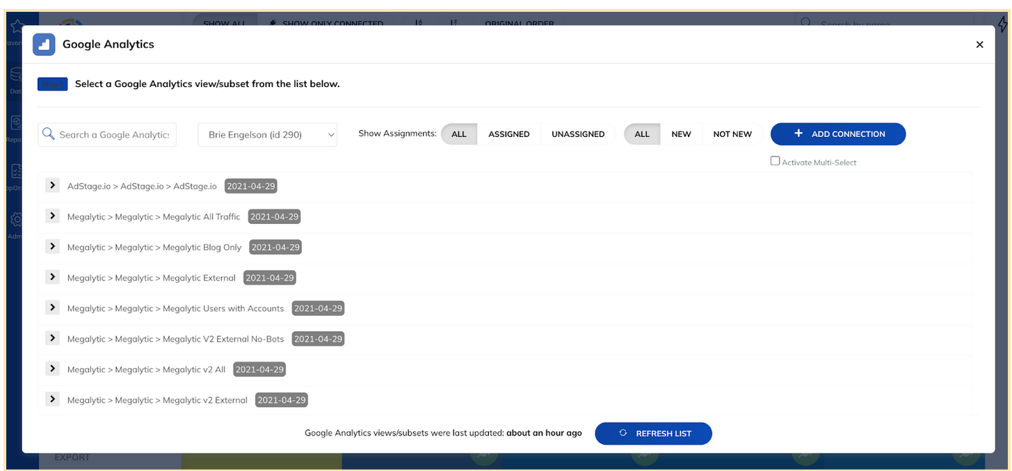The image size is (1012, 471).
Task: Click the 'Select a Google Analytics view/subset' instruction text
Action: (x=207, y=84)
